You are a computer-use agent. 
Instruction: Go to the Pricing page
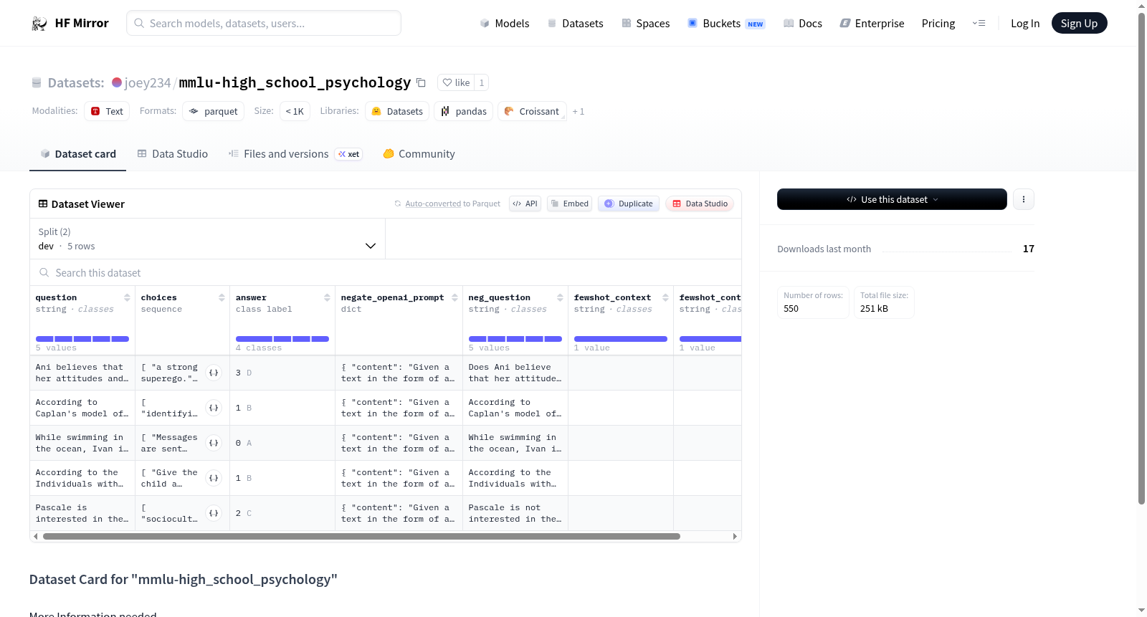point(938,24)
